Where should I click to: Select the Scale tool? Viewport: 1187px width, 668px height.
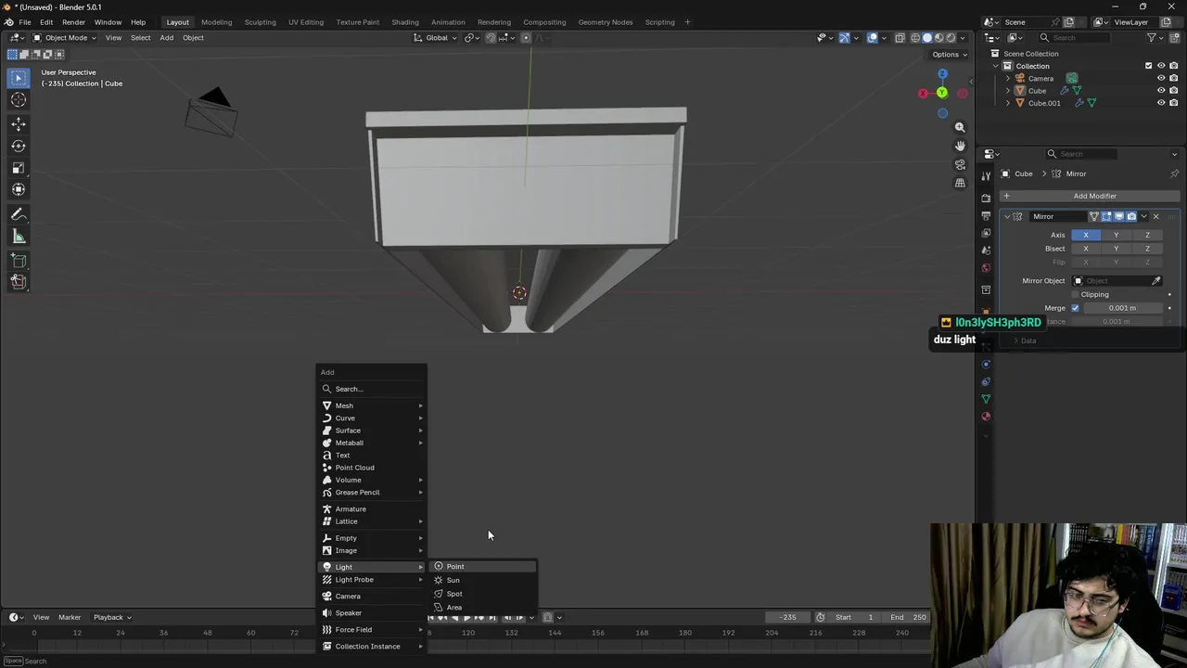[19, 168]
